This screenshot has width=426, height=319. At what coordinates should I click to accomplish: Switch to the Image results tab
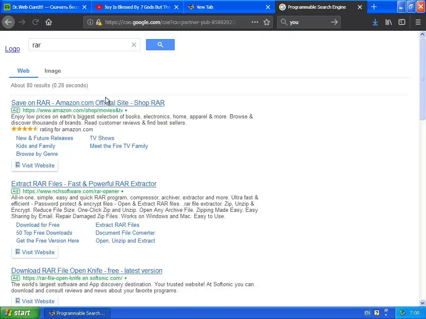[53, 71]
